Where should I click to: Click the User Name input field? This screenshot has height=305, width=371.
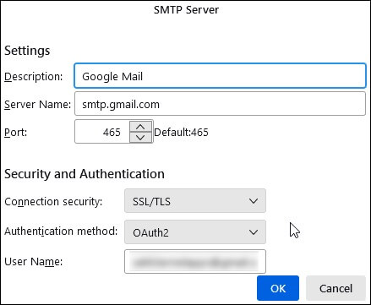click(195, 261)
